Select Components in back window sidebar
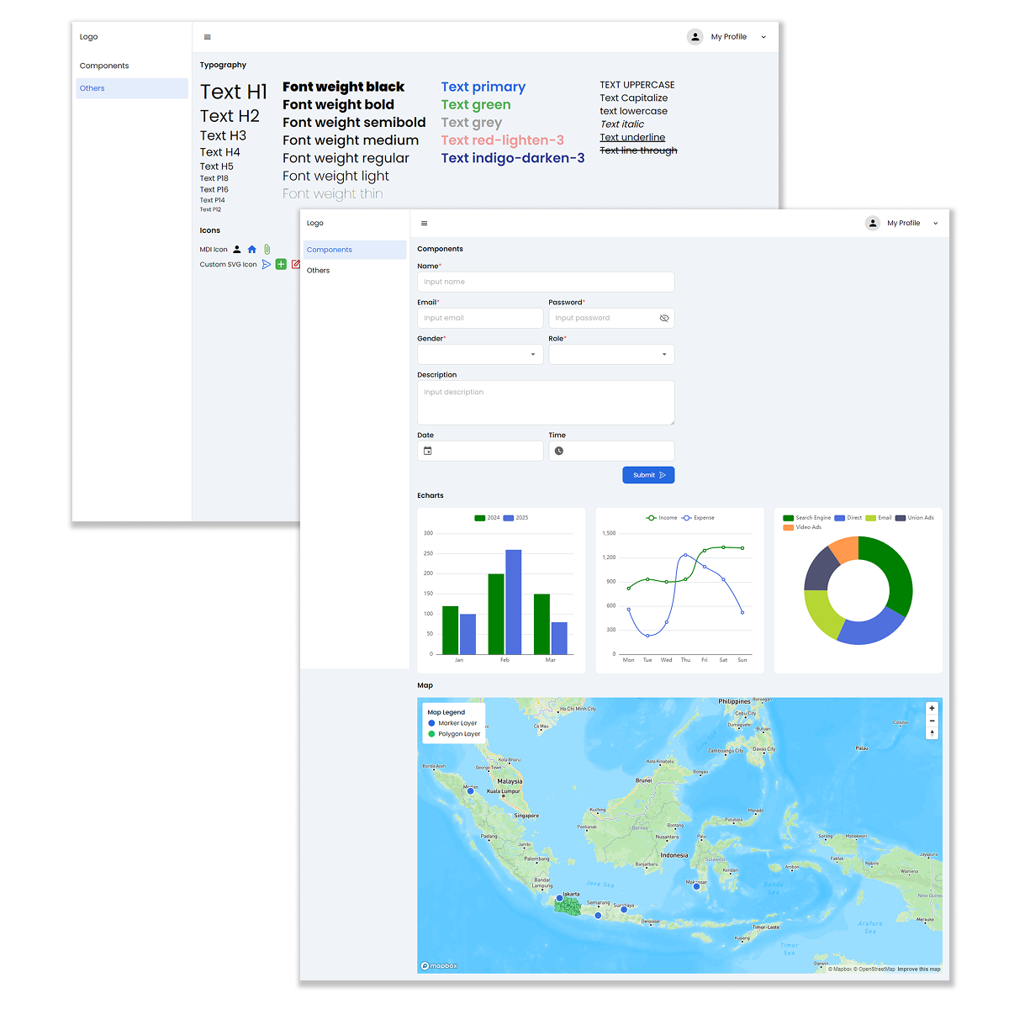The height and width of the screenshot is (1009, 1009). click(x=132, y=66)
